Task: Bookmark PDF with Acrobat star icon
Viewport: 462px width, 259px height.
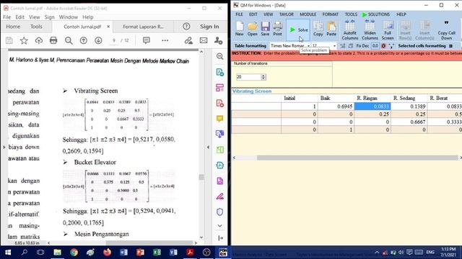Action: (24, 40)
